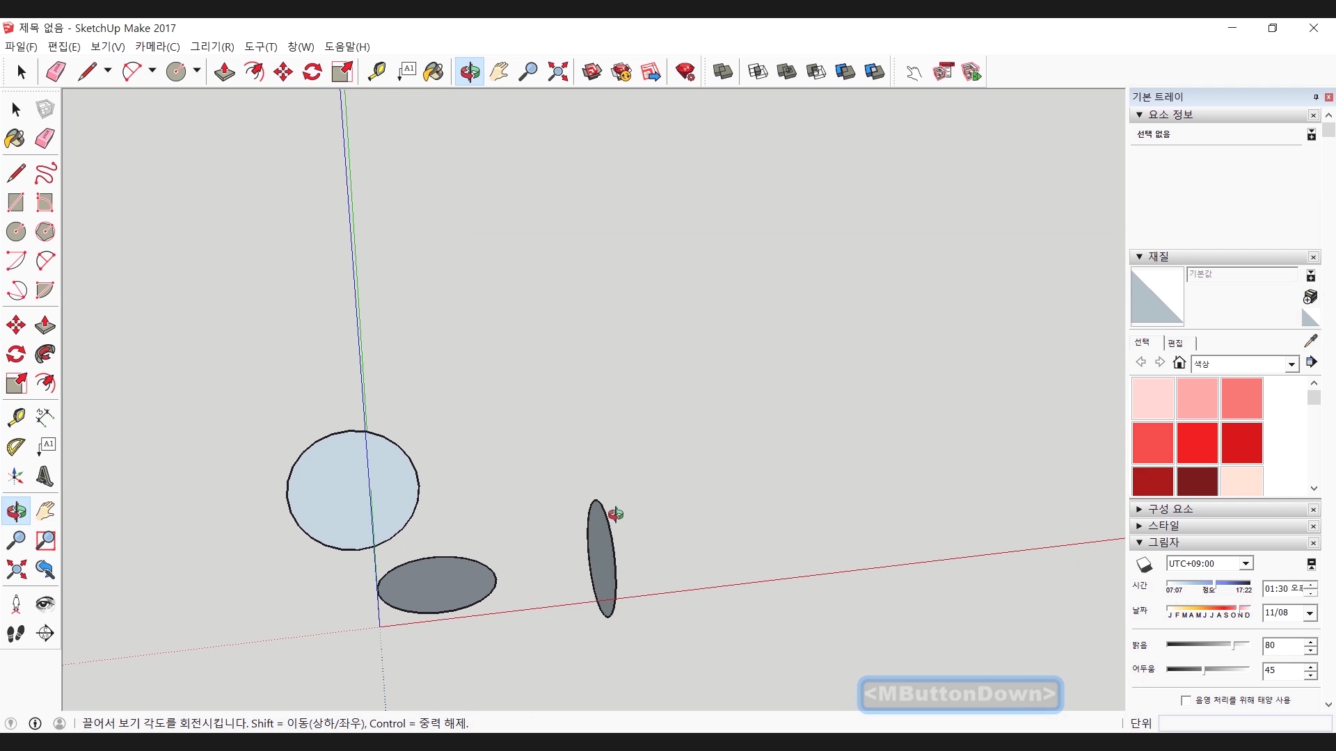
Task: Open the UTC+09:00 timezone dropdown
Action: (x=1246, y=564)
